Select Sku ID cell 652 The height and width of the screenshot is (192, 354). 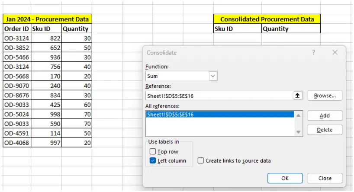46,48
